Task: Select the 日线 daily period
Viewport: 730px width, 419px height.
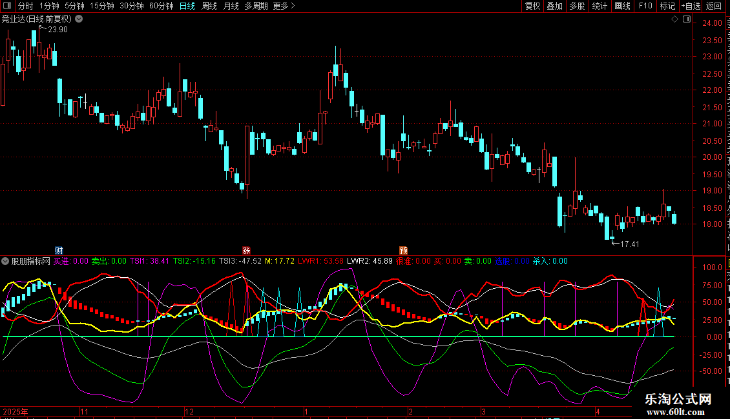Action: click(187, 6)
